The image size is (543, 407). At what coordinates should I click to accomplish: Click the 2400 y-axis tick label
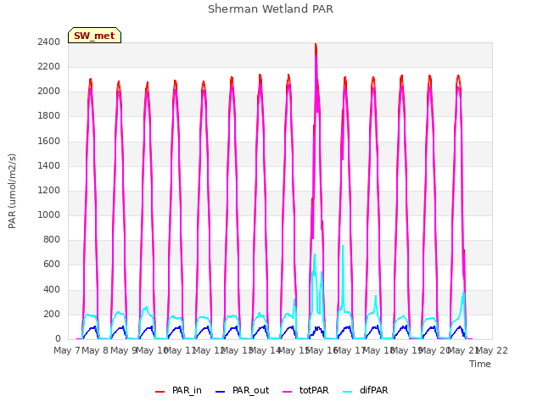click(x=49, y=42)
